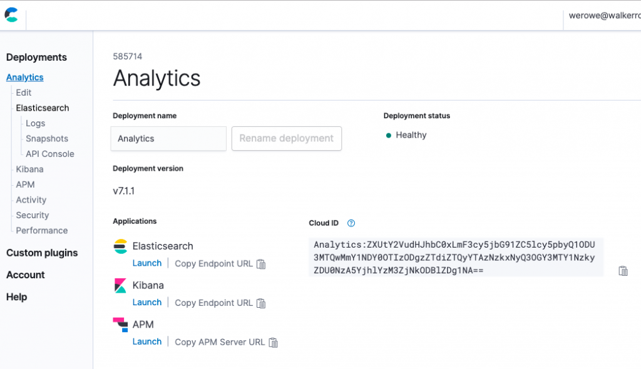Screen dimensions: 641x369
Task: Click the Deployment name input field
Action: 168,138
